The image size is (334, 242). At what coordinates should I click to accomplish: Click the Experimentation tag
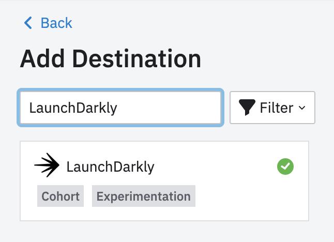pyautogui.click(x=143, y=196)
